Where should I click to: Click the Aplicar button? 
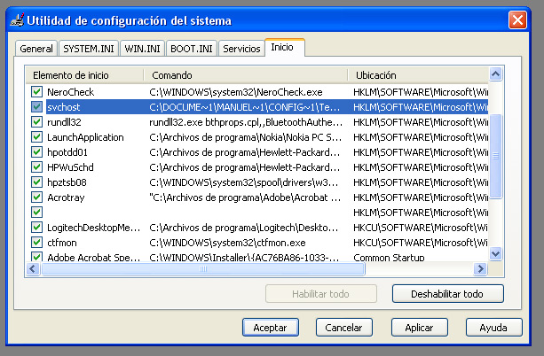[420, 328]
